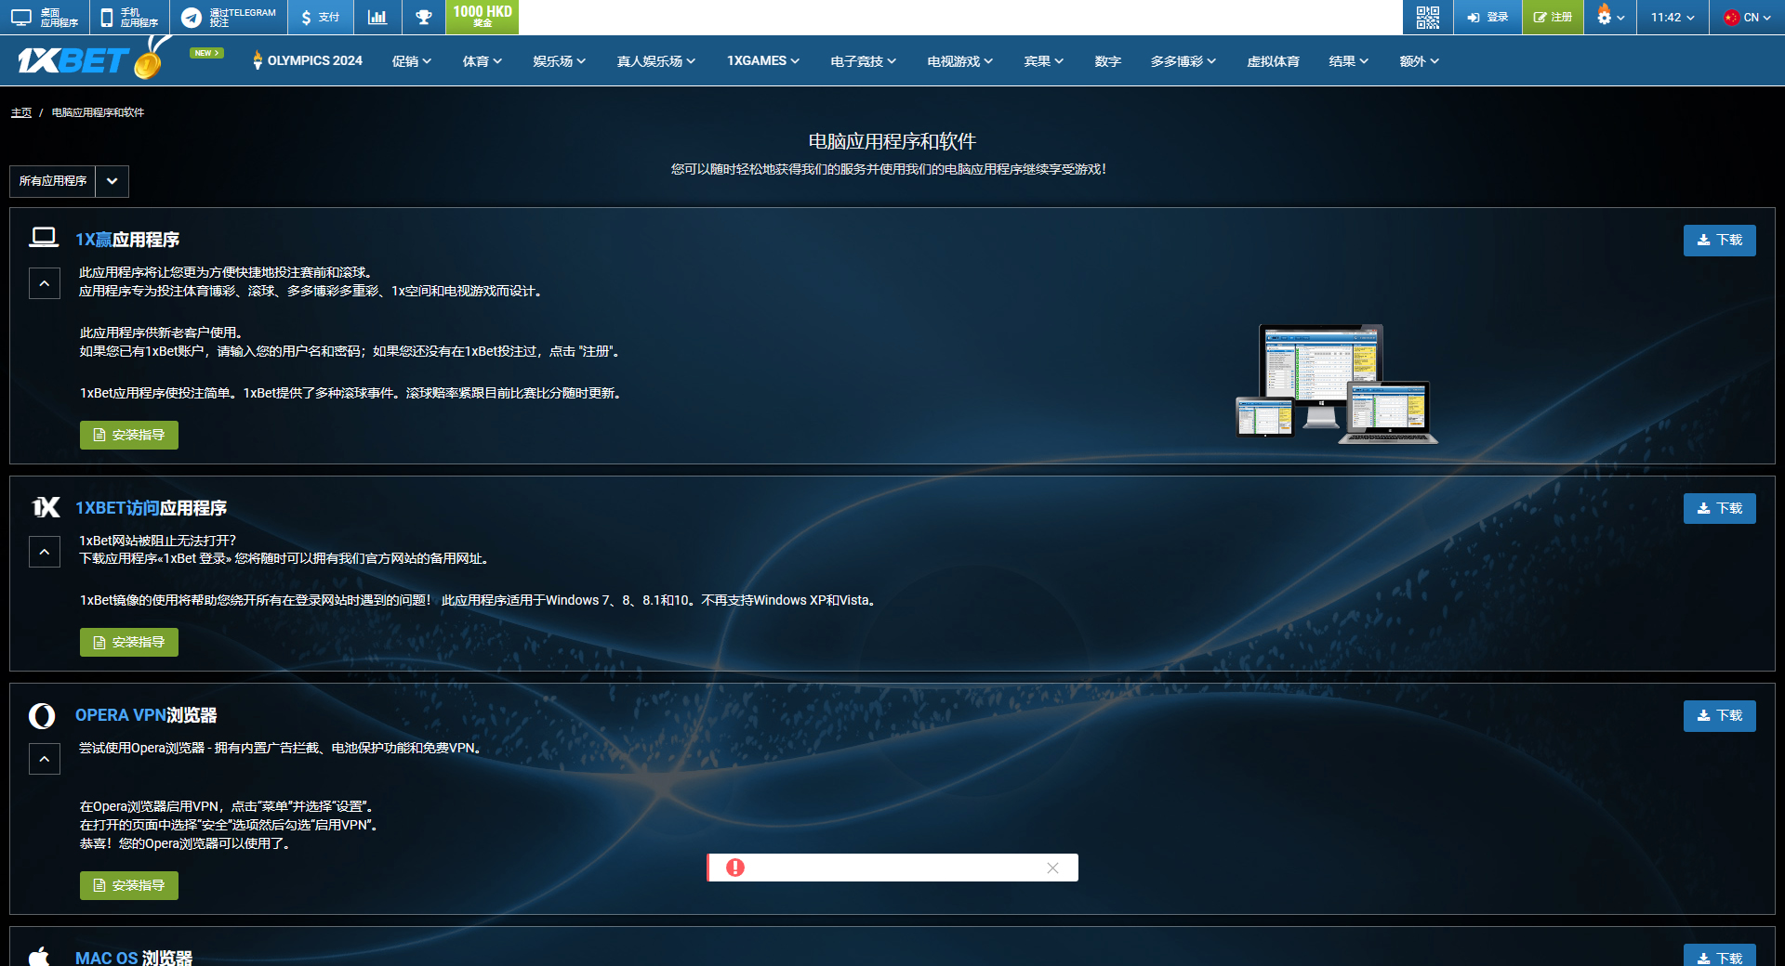Click the devices preview image
The height and width of the screenshot is (966, 1785).
click(x=1336, y=385)
